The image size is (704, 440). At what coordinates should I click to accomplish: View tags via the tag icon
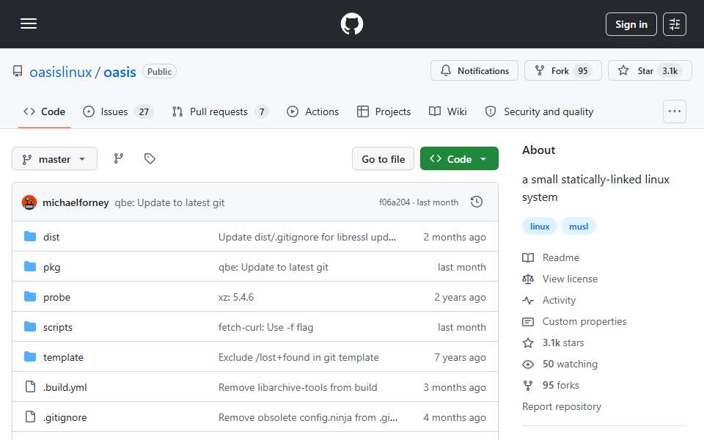pyautogui.click(x=150, y=158)
